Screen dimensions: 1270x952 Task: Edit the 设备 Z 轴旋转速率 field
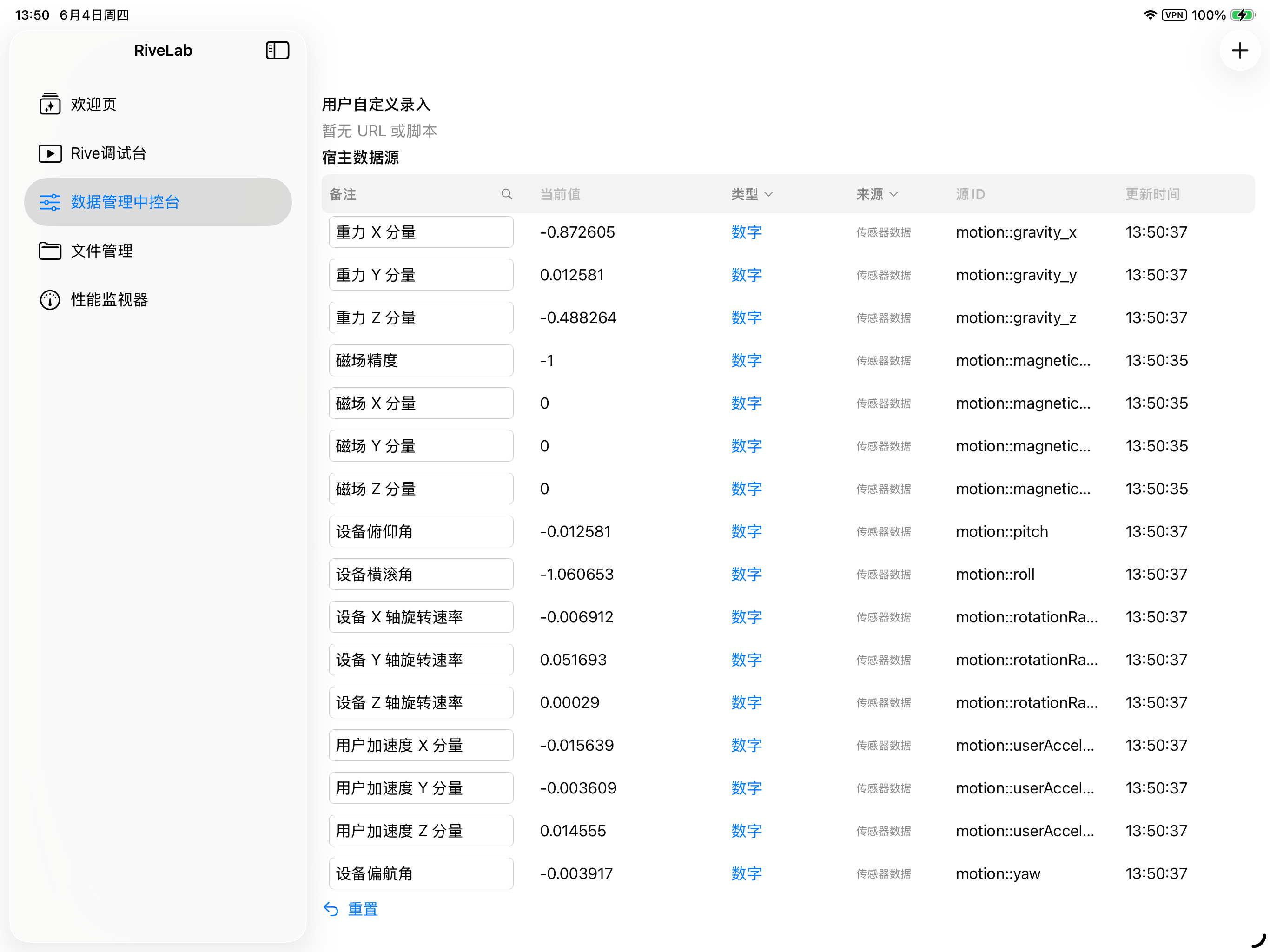pyautogui.click(x=421, y=703)
